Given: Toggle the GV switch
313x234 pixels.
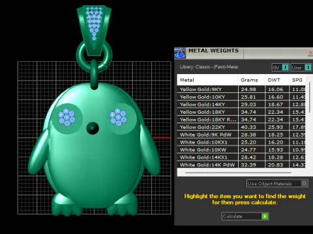Looking at the screenshot, I should click(285, 68).
